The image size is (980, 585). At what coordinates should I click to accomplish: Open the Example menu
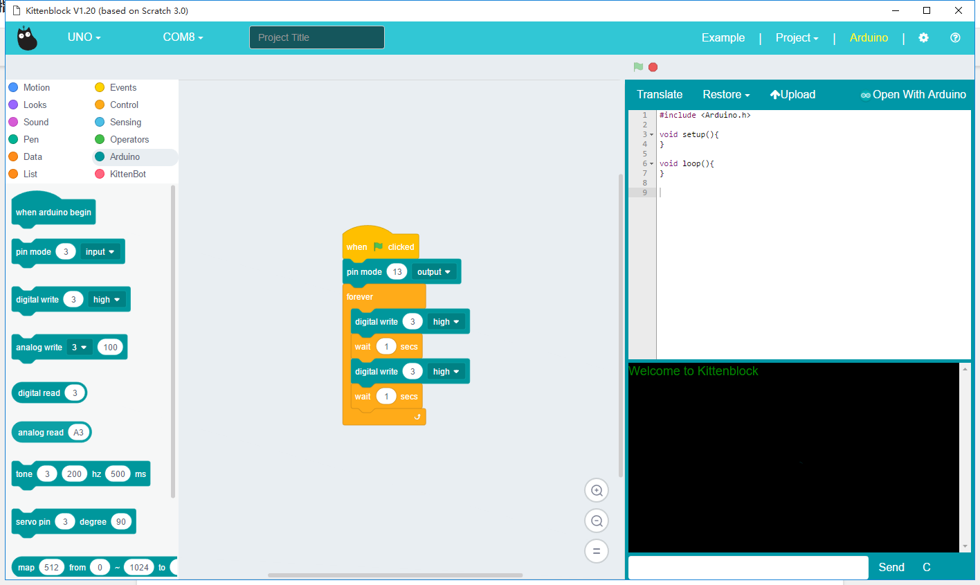click(723, 38)
